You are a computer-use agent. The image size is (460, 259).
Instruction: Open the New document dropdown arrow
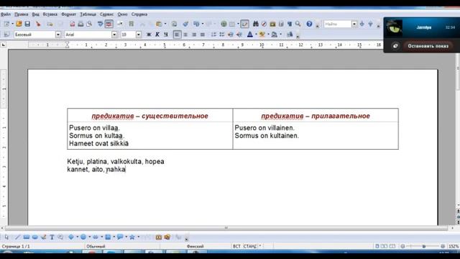point(12,24)
